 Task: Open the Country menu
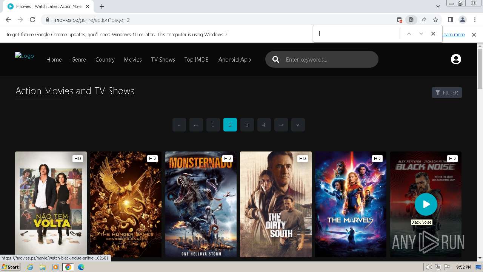coord(105,59)
